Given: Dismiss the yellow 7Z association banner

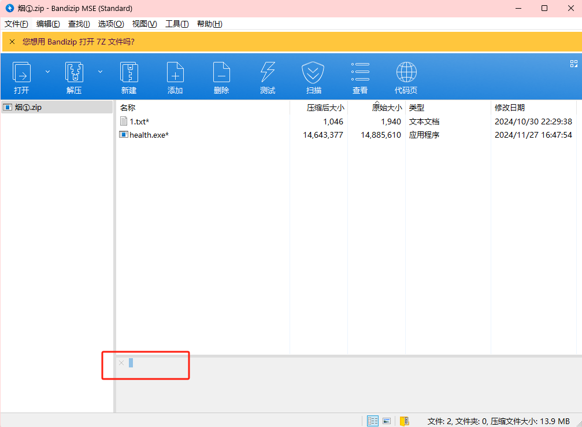Looking at the screenshot, I should pos(12,42).
